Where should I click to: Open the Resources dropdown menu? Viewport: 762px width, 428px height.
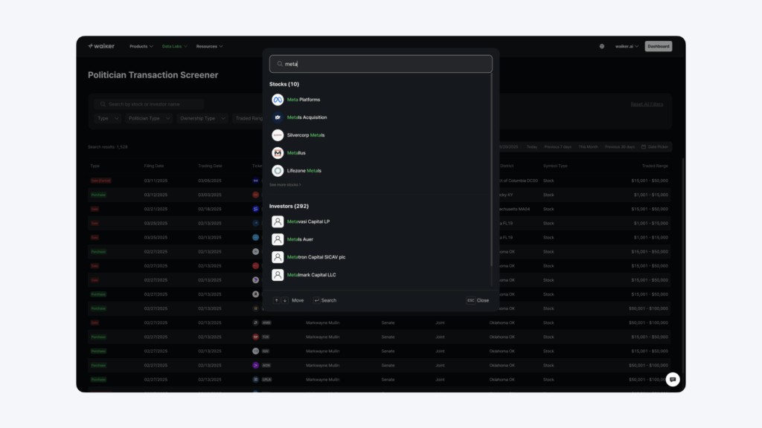tap(209, 47)
